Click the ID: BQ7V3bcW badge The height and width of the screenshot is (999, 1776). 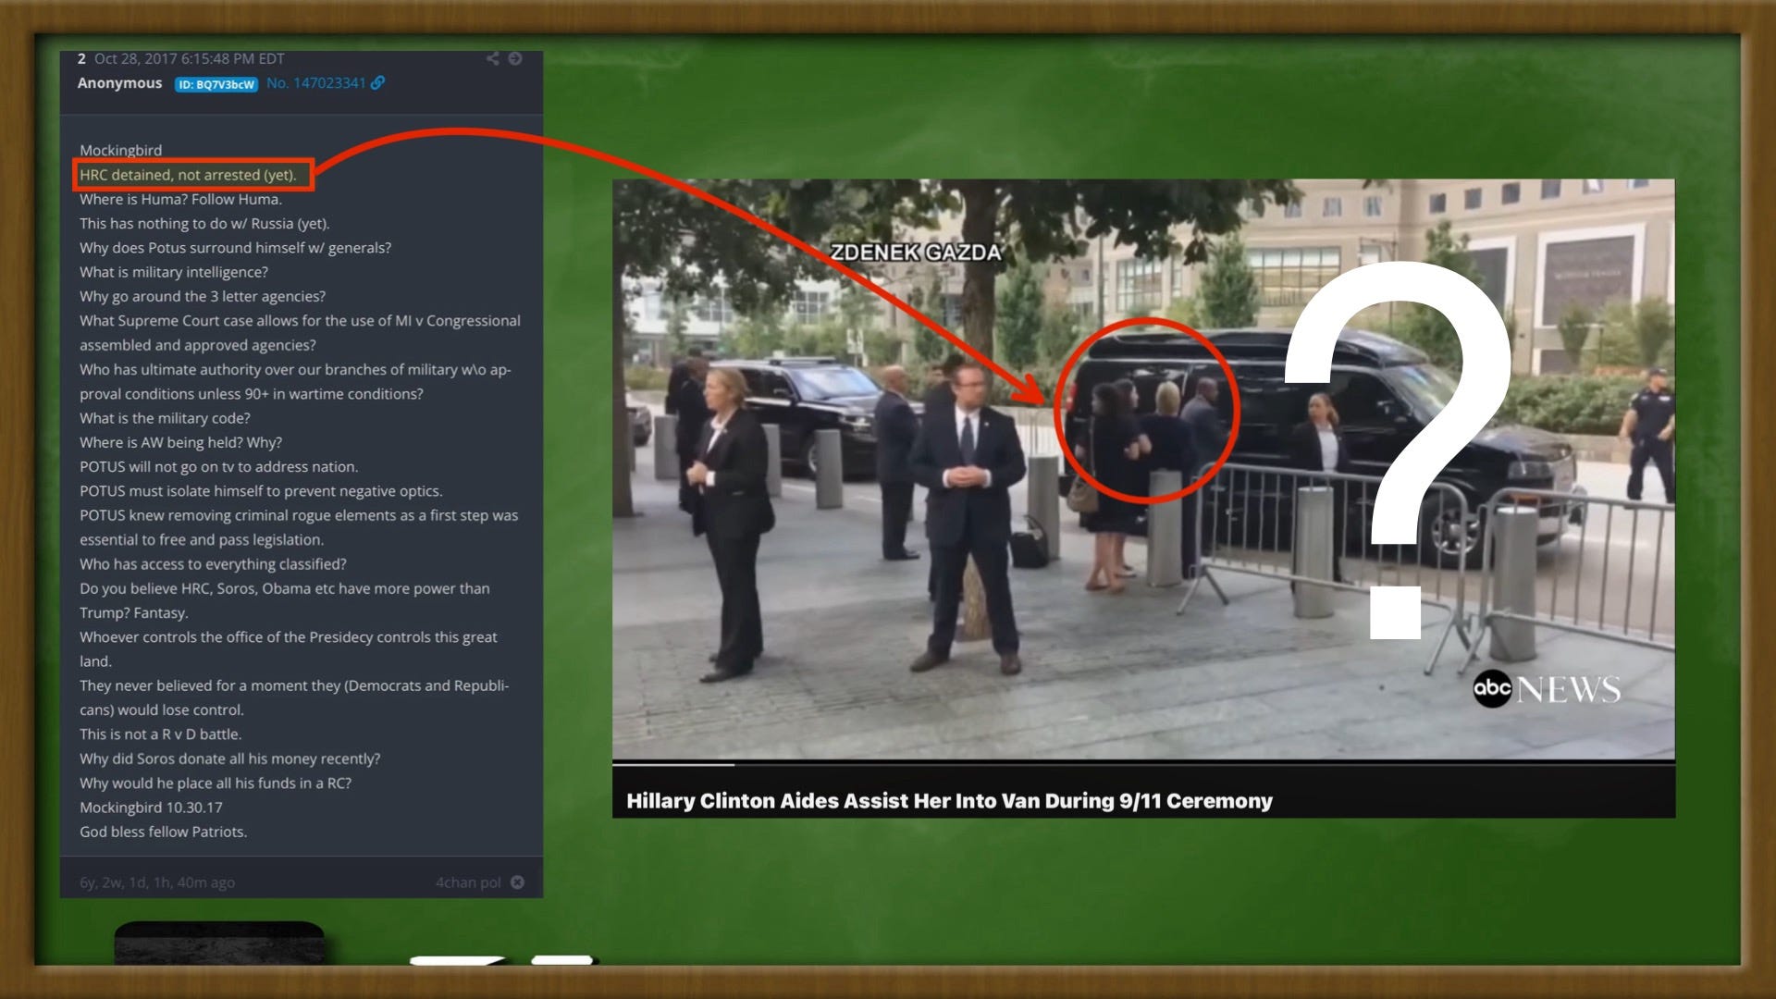coord(216,84)
